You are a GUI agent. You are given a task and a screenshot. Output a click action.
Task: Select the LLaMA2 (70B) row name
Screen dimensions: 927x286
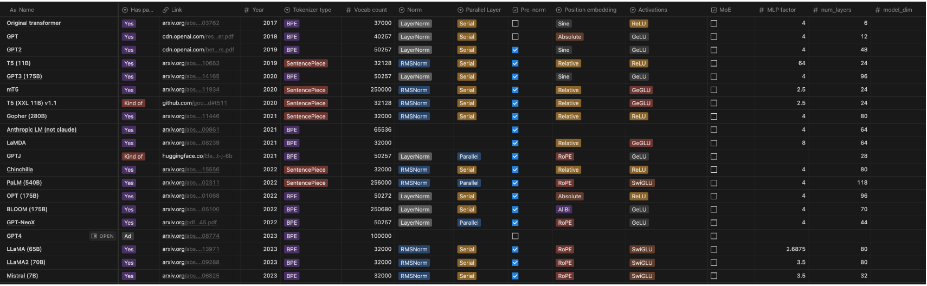click(26, 262)
